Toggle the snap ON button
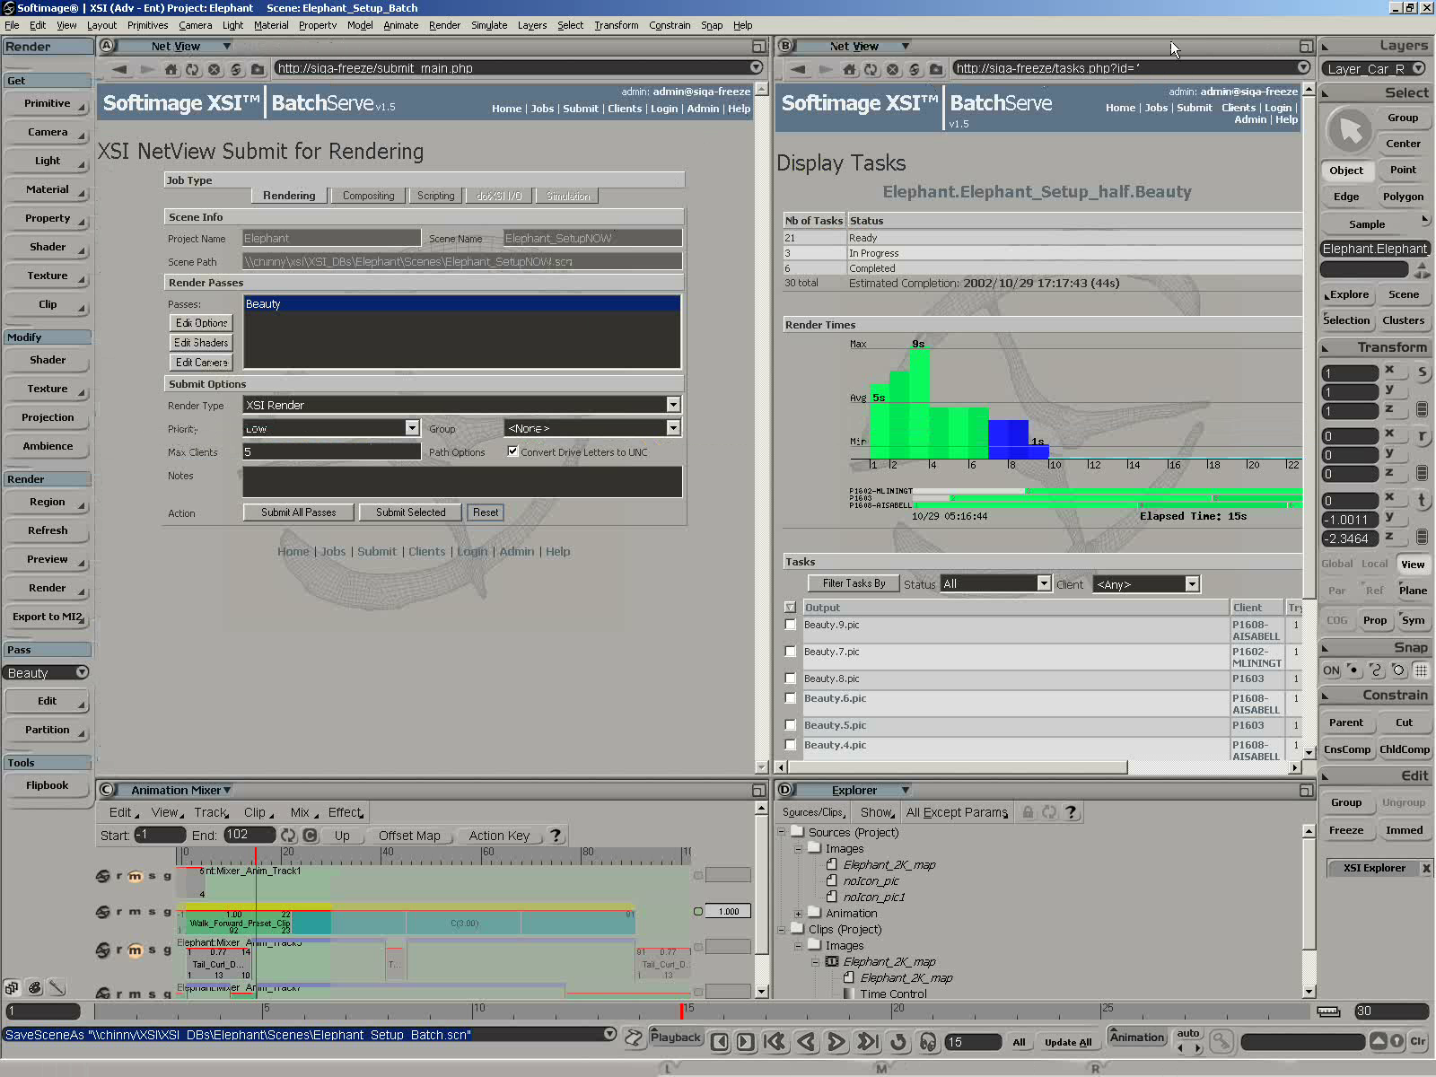 pyautogui.click(x=1331, y=670)
